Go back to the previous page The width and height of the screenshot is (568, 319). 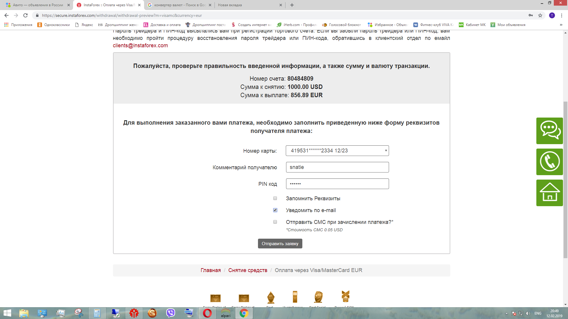coord(7,15)
